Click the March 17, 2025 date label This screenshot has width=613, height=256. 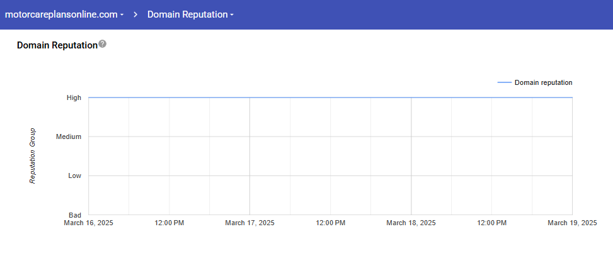249,223
